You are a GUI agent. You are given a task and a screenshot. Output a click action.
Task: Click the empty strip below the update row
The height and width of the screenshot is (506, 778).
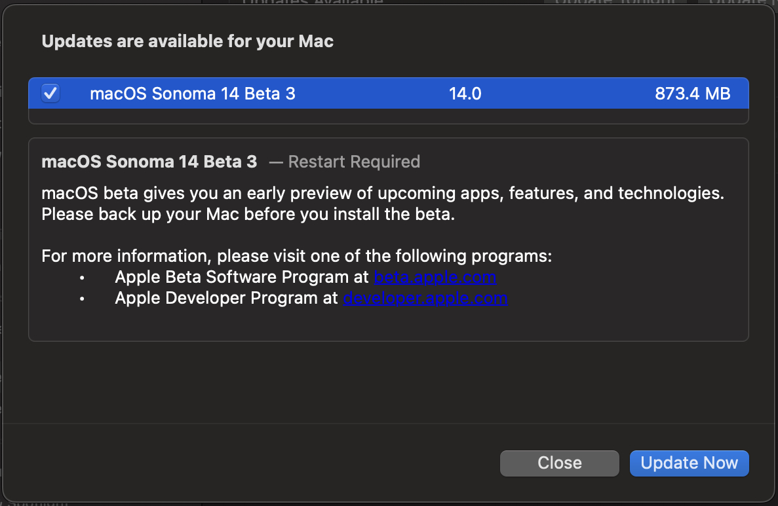[x=388, y=117]
